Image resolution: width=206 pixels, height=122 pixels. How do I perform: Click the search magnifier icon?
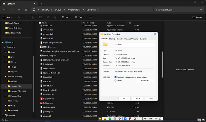(x=201, y=10)
